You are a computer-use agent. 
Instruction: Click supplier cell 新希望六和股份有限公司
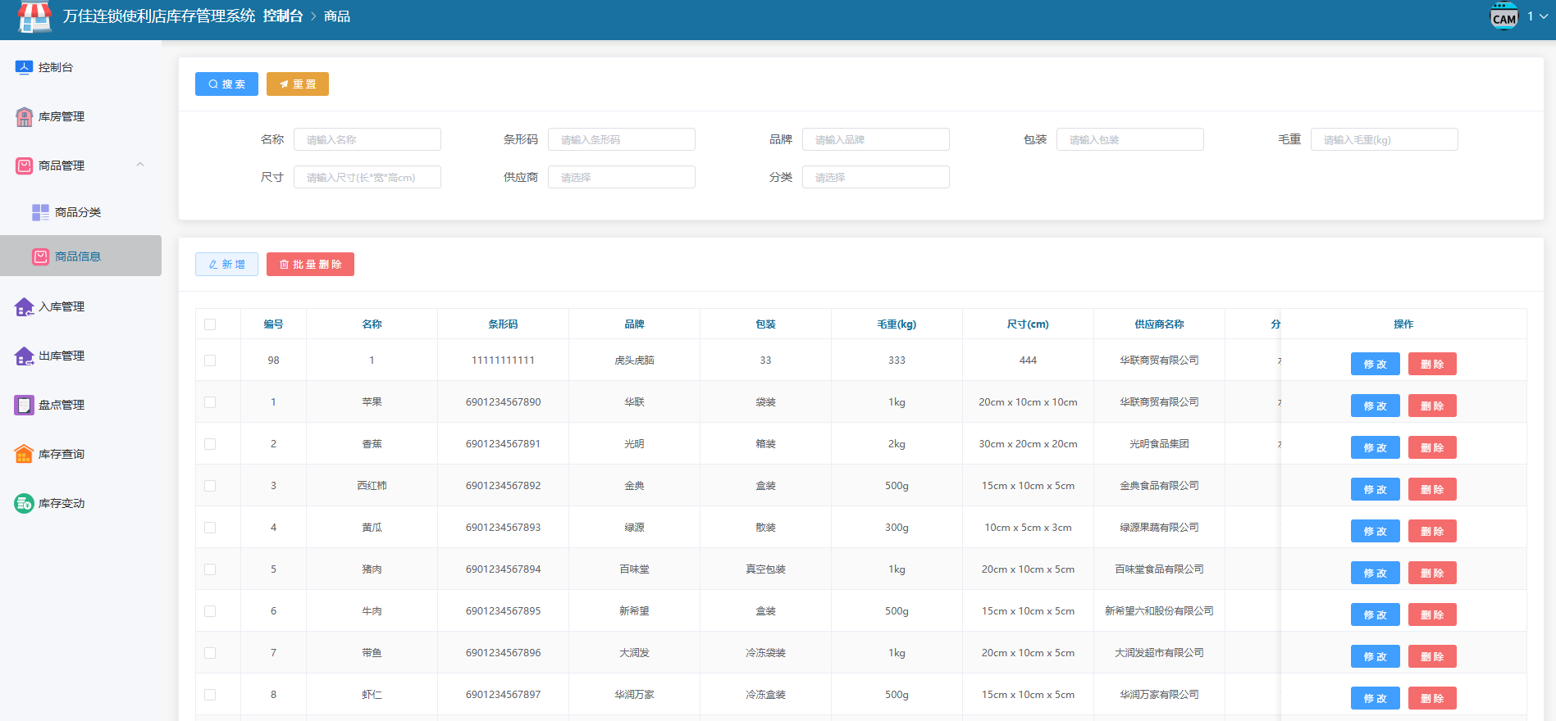coord(1159,611)
